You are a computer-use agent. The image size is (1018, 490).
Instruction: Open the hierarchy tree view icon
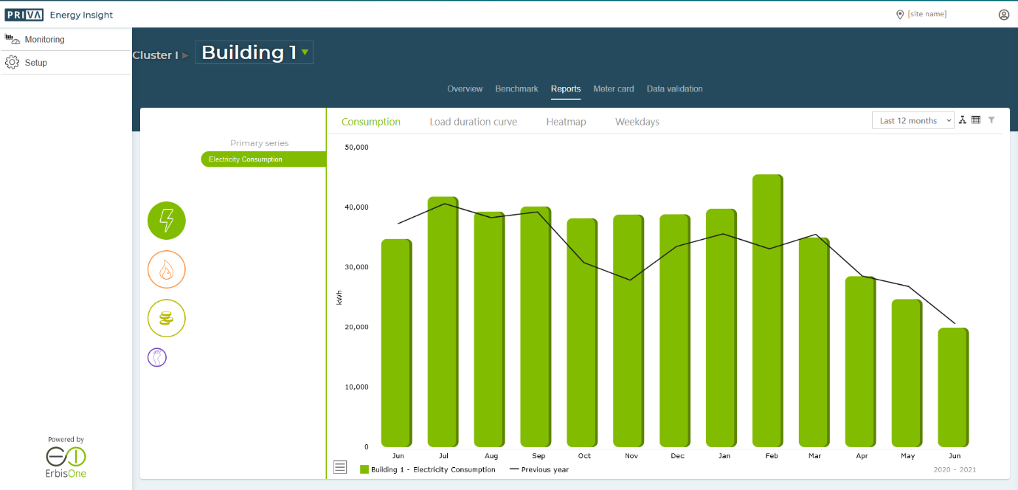pyautogui.click(x=963, y=120)
